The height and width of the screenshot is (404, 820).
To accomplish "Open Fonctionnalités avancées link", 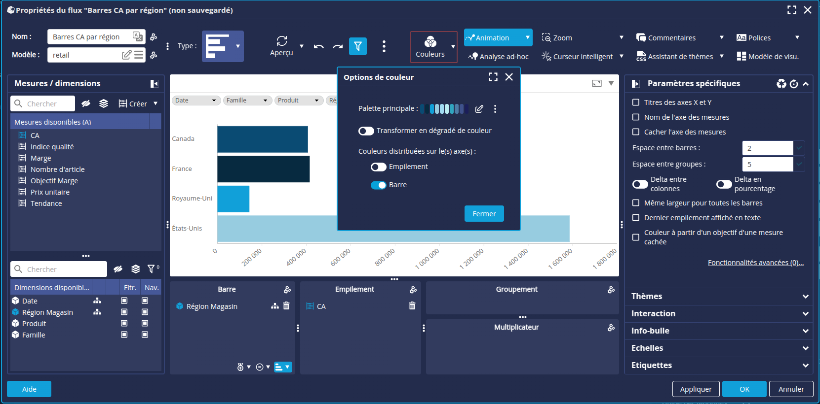I will [755, 263].
